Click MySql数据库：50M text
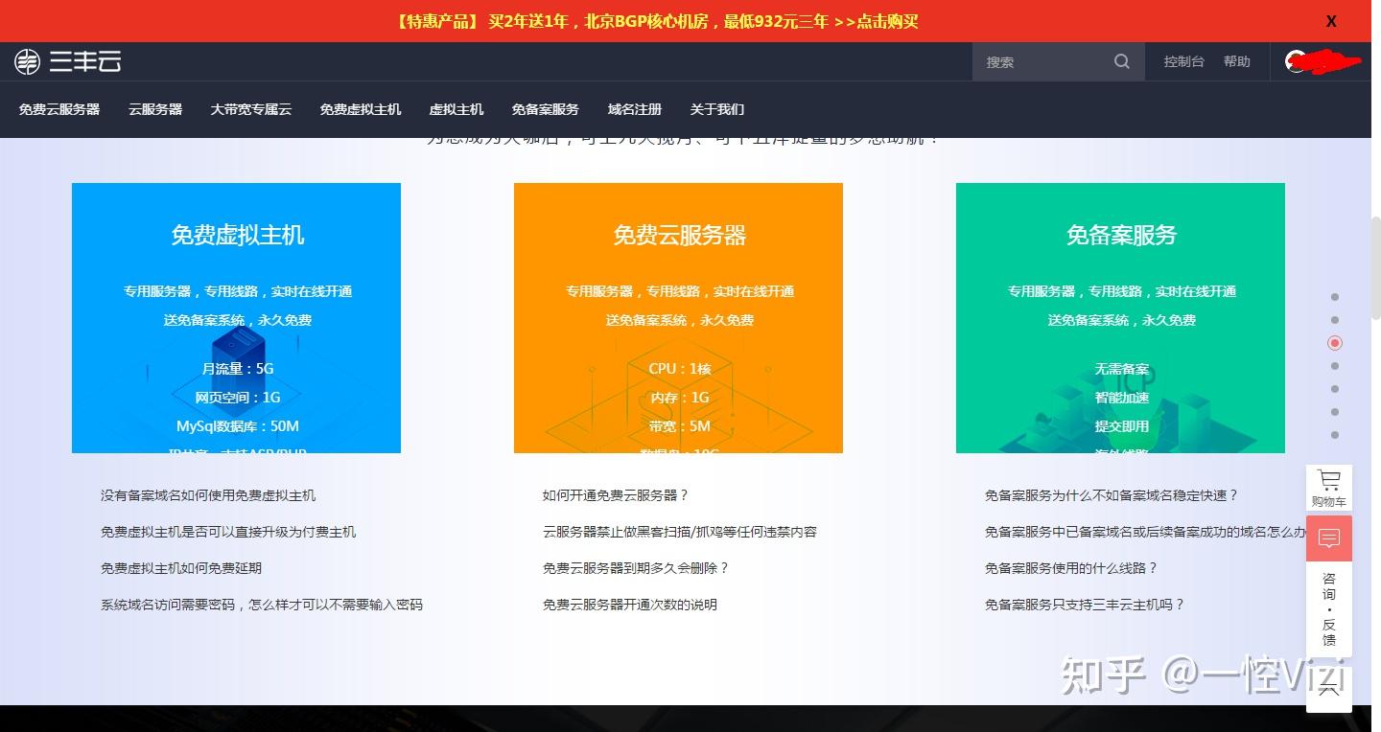The width and height of the screenshot is (1381, 732). point(238,425)
